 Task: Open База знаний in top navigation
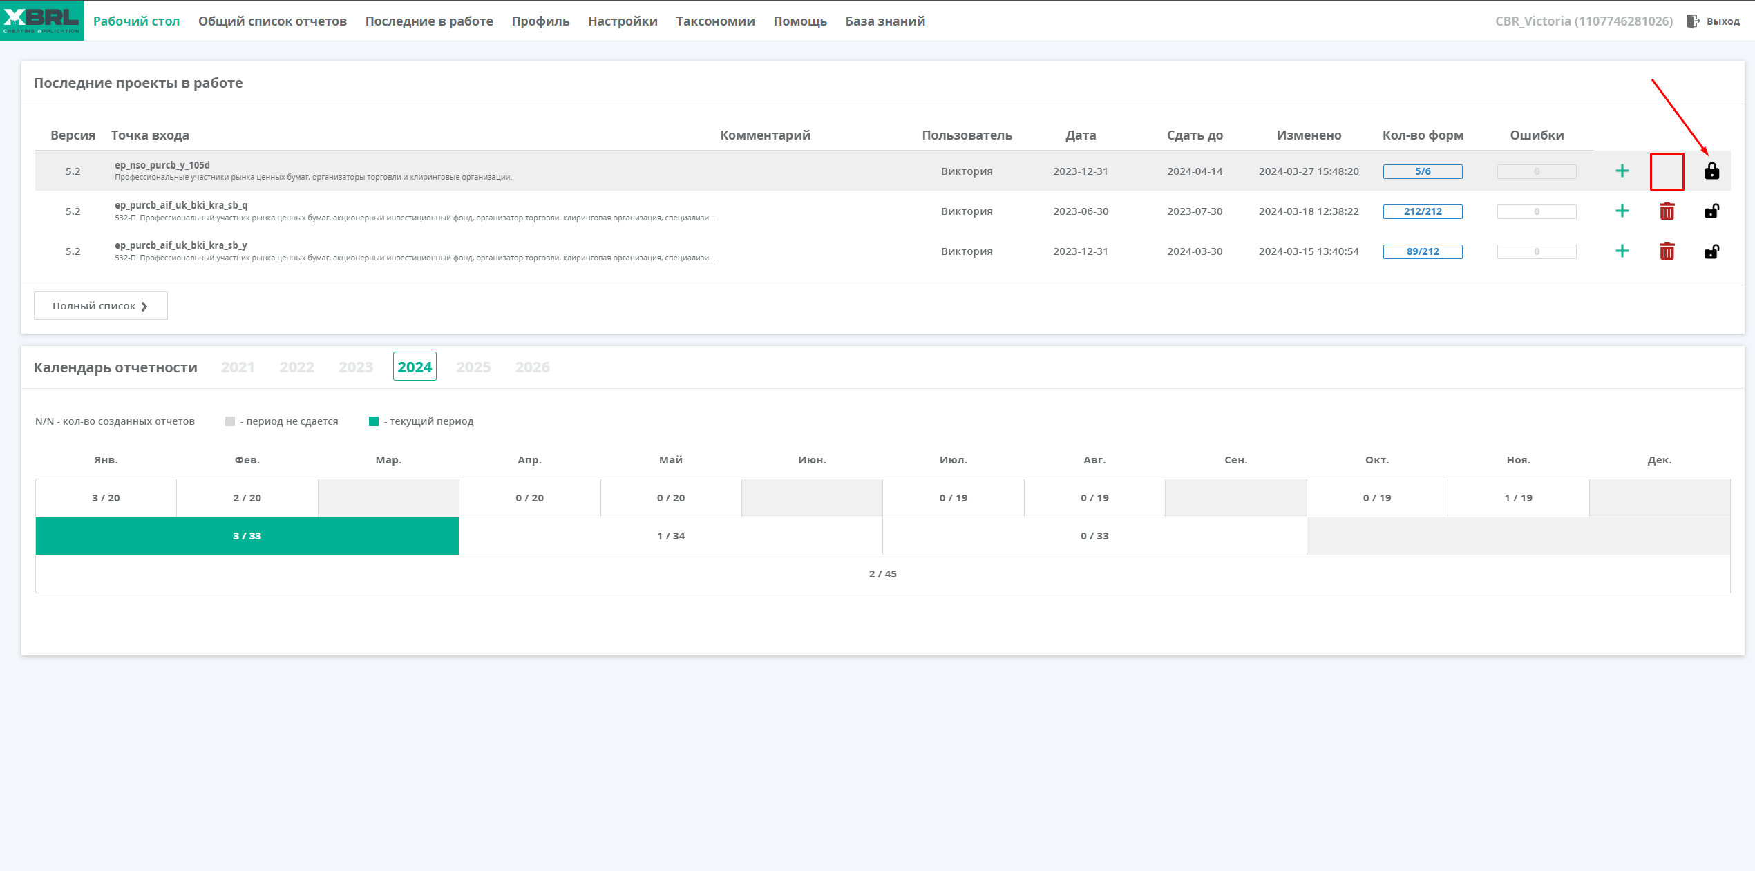pos(885,21)
